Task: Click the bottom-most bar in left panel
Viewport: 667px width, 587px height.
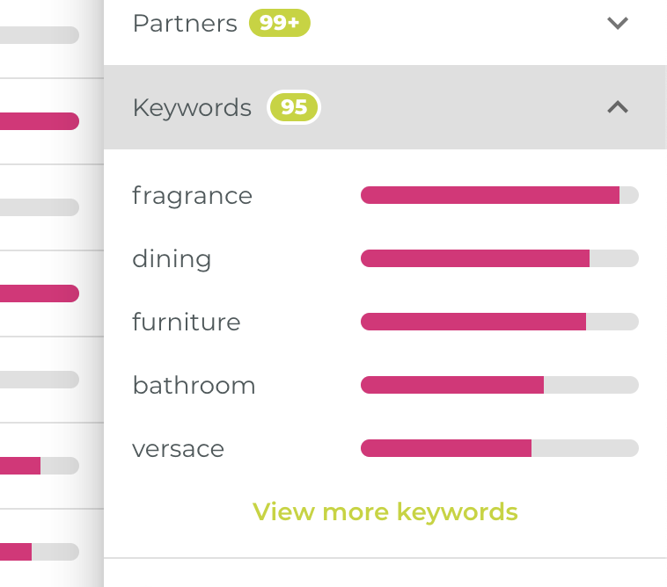Action: (x=40, y=552)
